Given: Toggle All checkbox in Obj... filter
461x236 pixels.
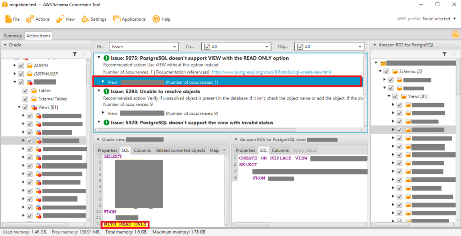Looking at the screenshot, I should point(300,46).
